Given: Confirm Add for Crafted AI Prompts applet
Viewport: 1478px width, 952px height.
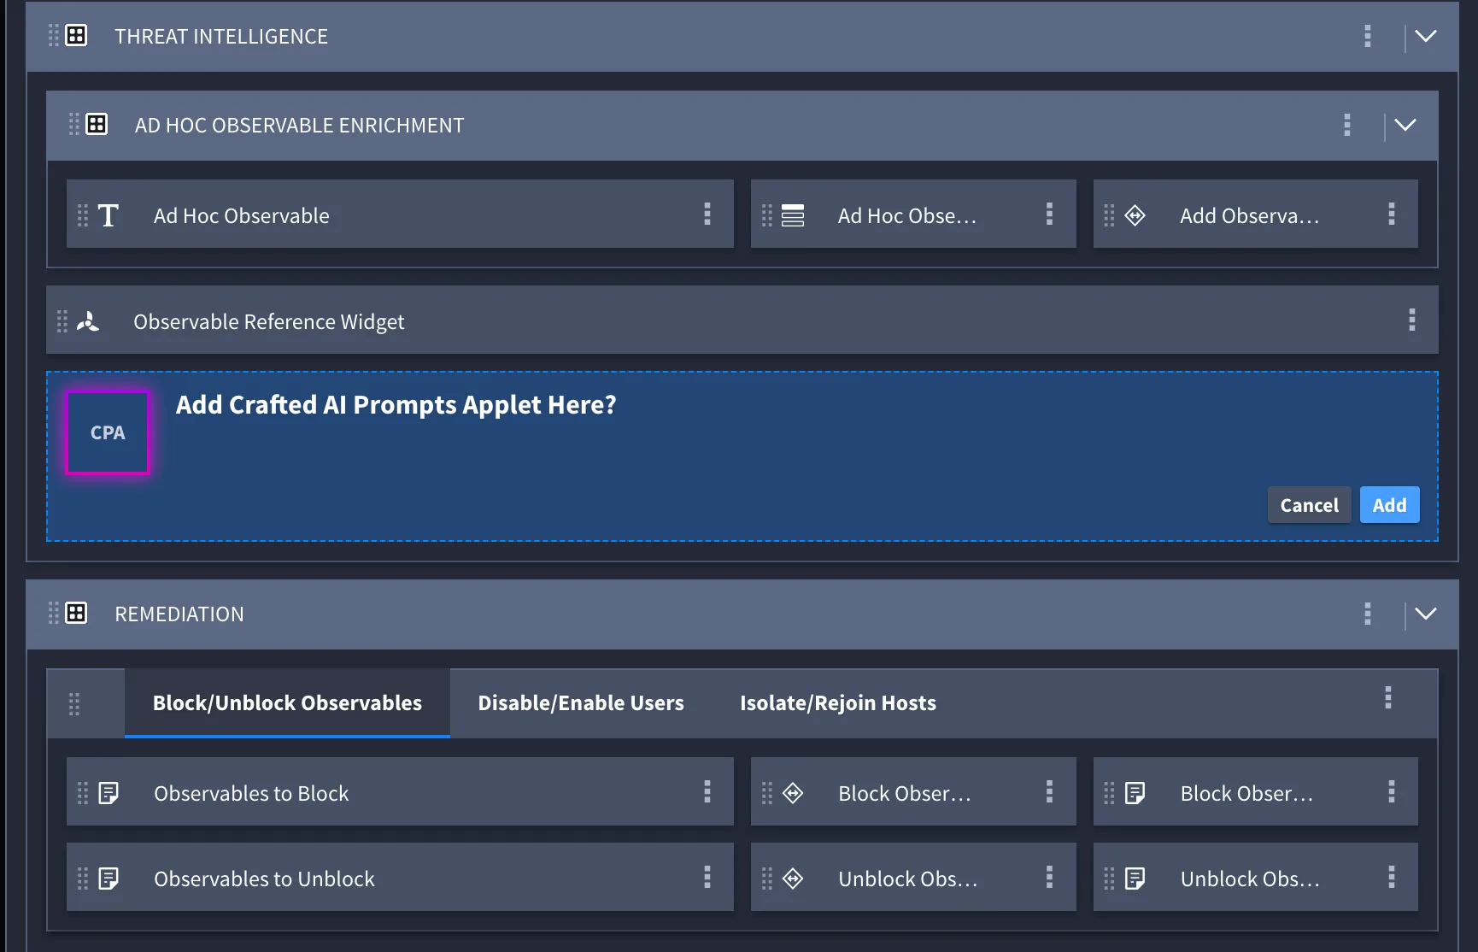Looking at the screenshot, I should coord(1389,505).
